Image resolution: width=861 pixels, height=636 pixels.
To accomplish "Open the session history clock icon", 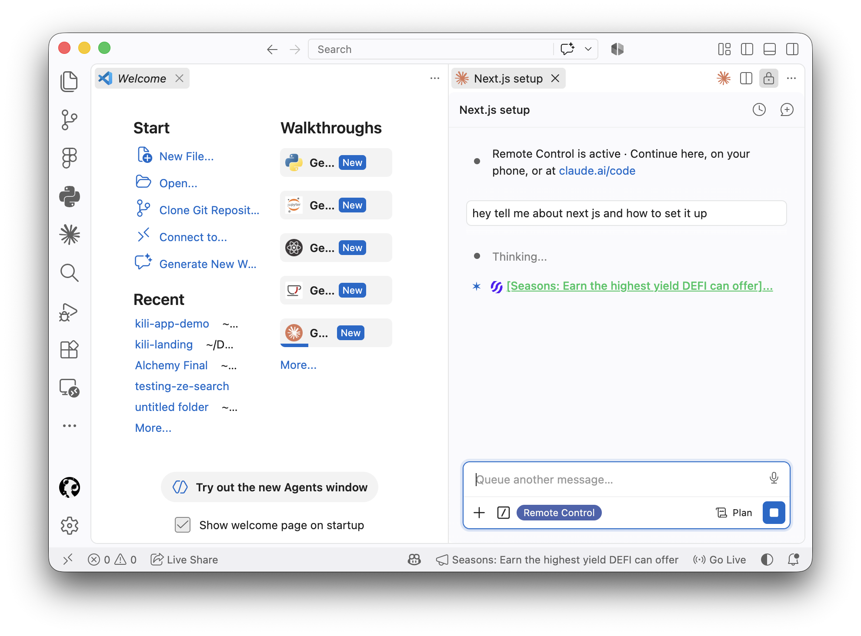I will click(759, 109).
